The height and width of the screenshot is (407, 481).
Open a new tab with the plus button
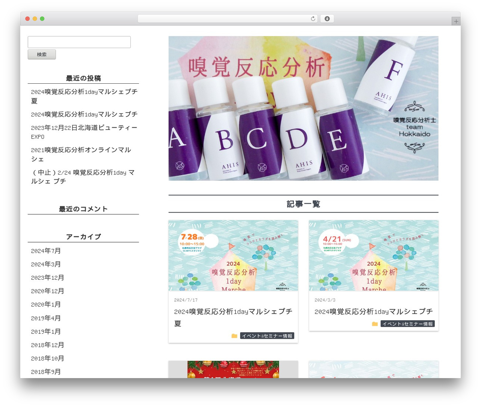(x=456, y=21)
